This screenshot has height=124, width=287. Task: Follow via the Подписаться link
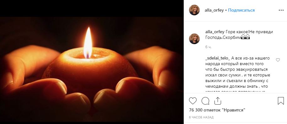click(x=241, y=10)
